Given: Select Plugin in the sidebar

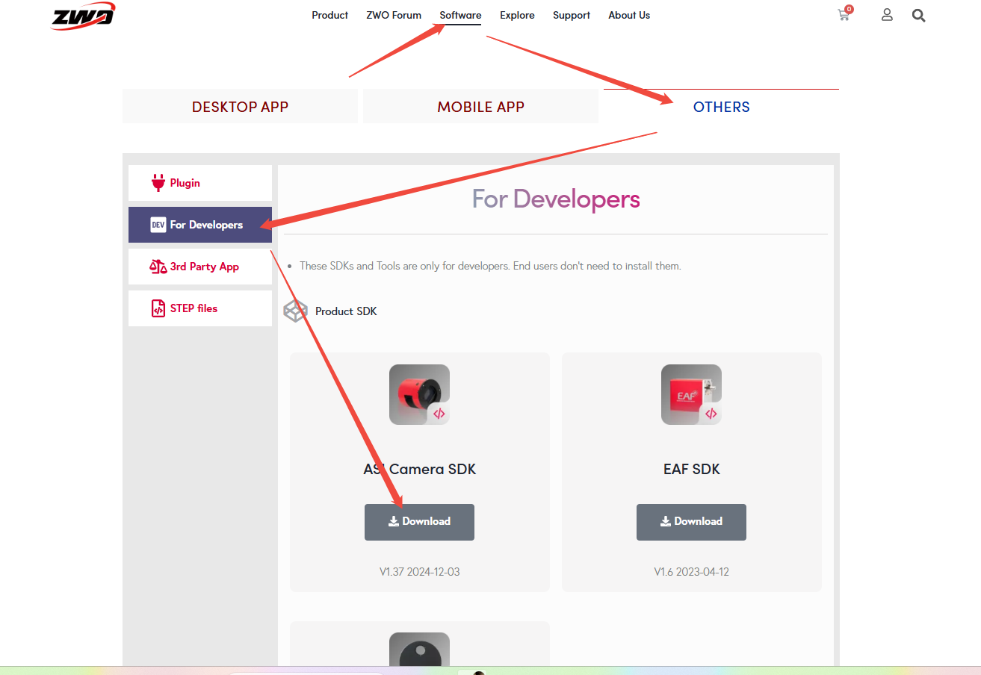Looking at the screenshot, I should point(200,183).
